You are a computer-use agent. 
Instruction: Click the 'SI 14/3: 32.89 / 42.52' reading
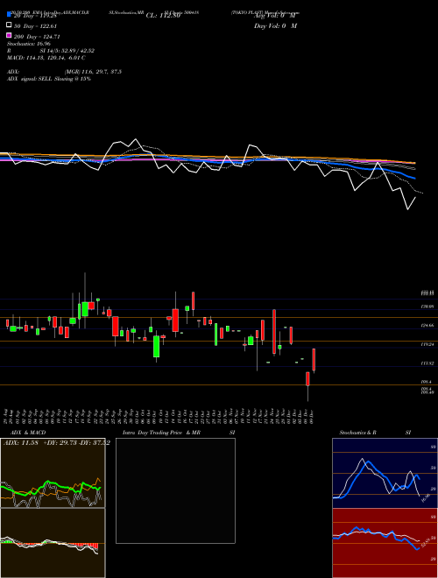tap(67, 51)
